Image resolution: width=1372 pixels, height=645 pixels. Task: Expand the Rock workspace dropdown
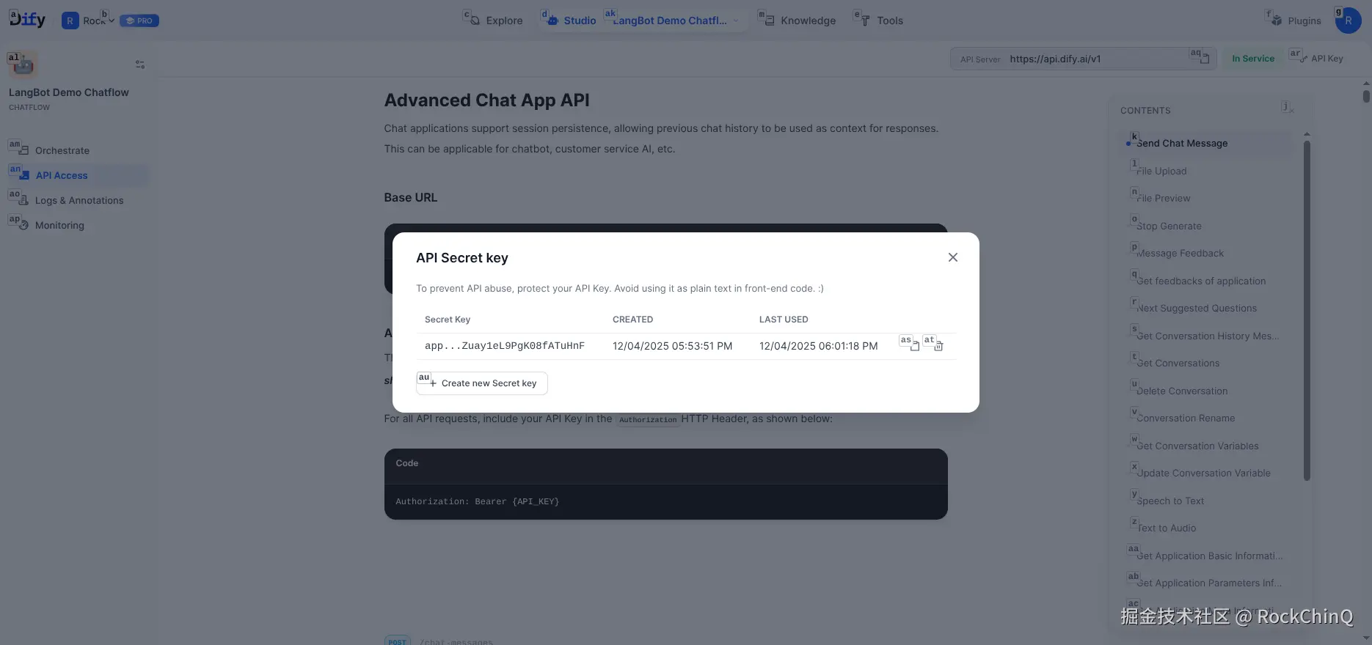(98, 21)
